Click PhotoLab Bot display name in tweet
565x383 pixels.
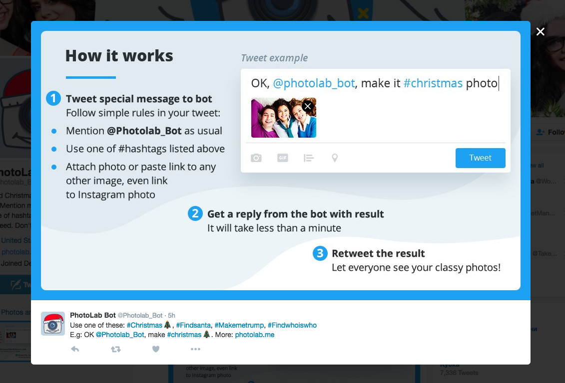(x=92, y=315)
